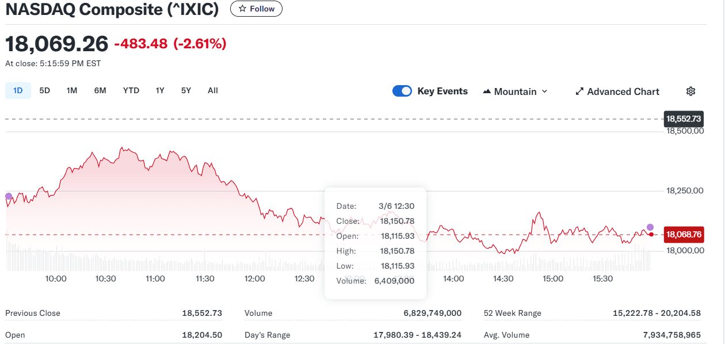
Task: Switch to the 6M range tab
Action: click(x=100, y=90)
